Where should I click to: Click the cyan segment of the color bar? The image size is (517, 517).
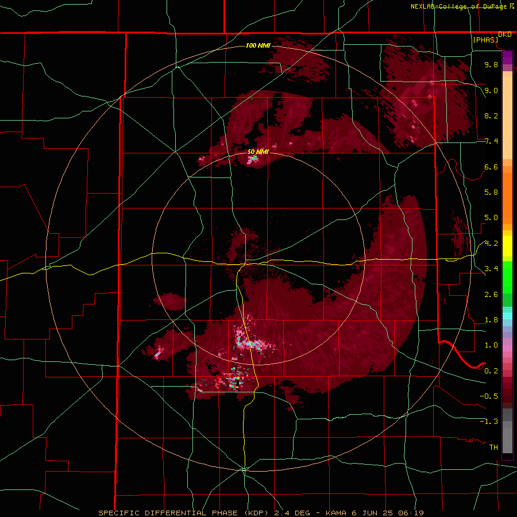coord(507,316)
